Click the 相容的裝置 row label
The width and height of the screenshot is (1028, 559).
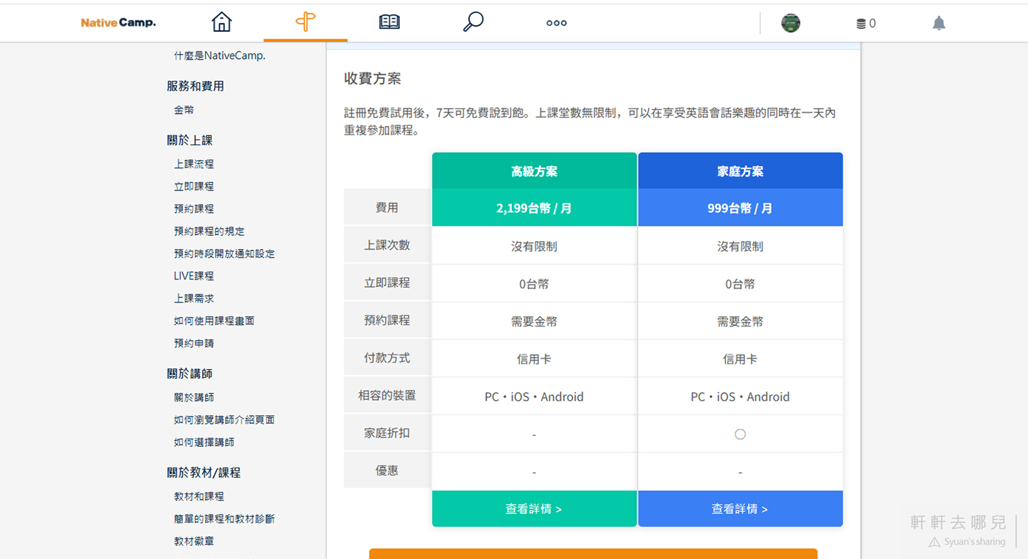pyautogui.click(x=387, y=396)
